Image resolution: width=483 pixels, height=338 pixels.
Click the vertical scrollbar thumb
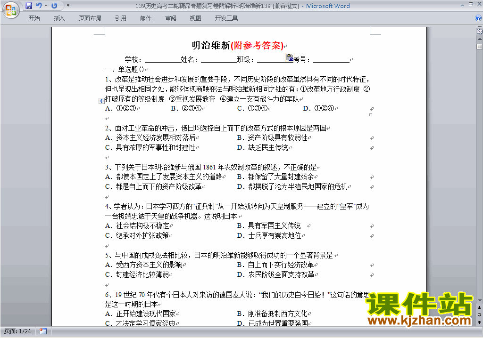pos(480,47)
